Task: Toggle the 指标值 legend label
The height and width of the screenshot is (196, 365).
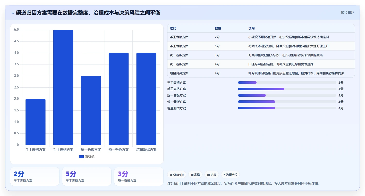Action: pyautogui.click(x=90, y=157)
